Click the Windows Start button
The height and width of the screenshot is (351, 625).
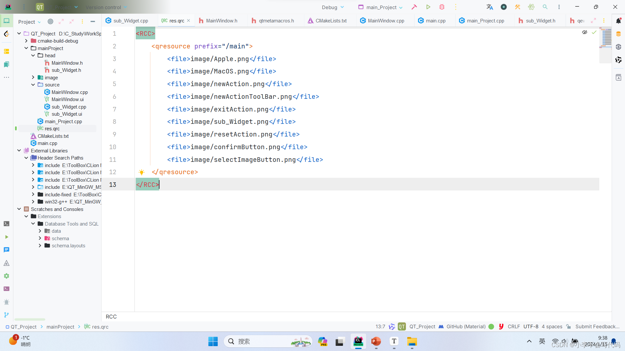(x=213, y=342)
